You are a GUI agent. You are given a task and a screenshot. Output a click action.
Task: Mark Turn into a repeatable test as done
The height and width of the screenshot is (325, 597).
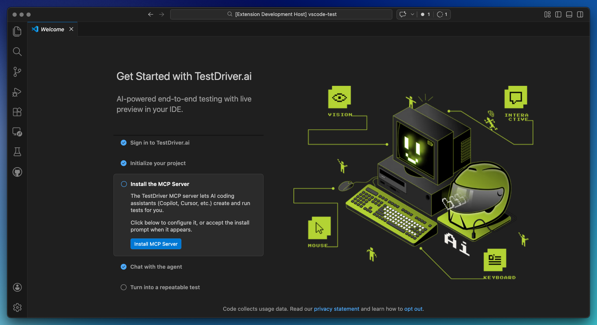tap(124, 287)
